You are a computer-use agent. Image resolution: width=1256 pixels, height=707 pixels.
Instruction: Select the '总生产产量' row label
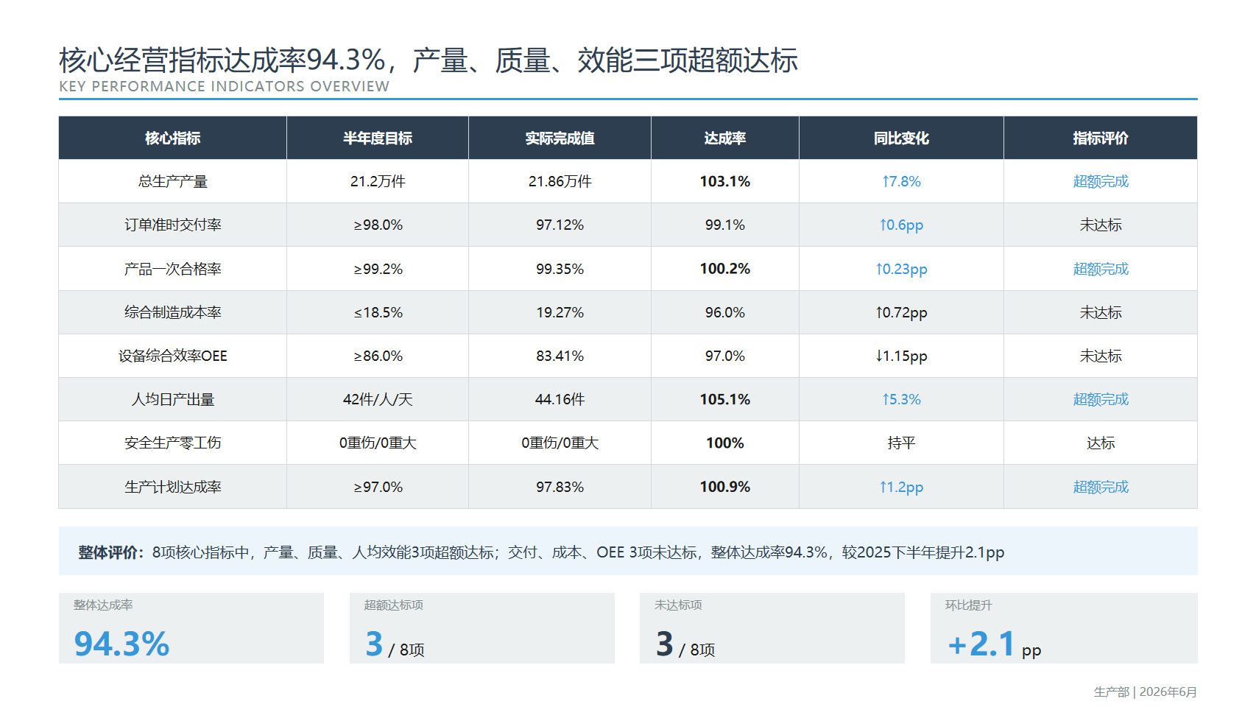[173, 181]
